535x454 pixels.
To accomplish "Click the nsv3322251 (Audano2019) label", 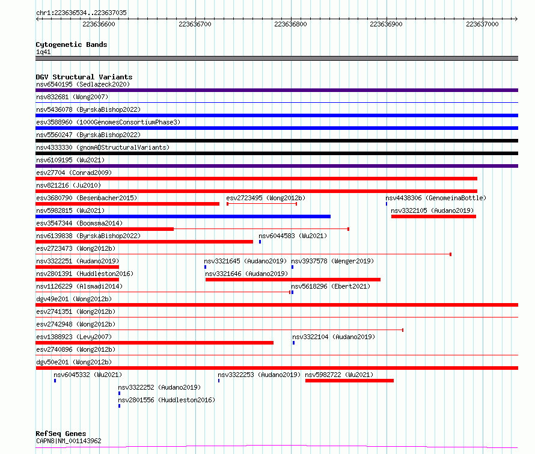I will click(78, 261).
